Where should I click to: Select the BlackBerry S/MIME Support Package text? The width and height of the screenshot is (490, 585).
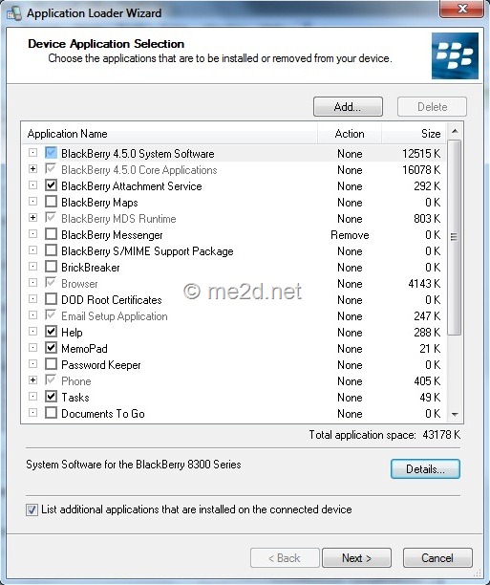[x=147, y=251]
